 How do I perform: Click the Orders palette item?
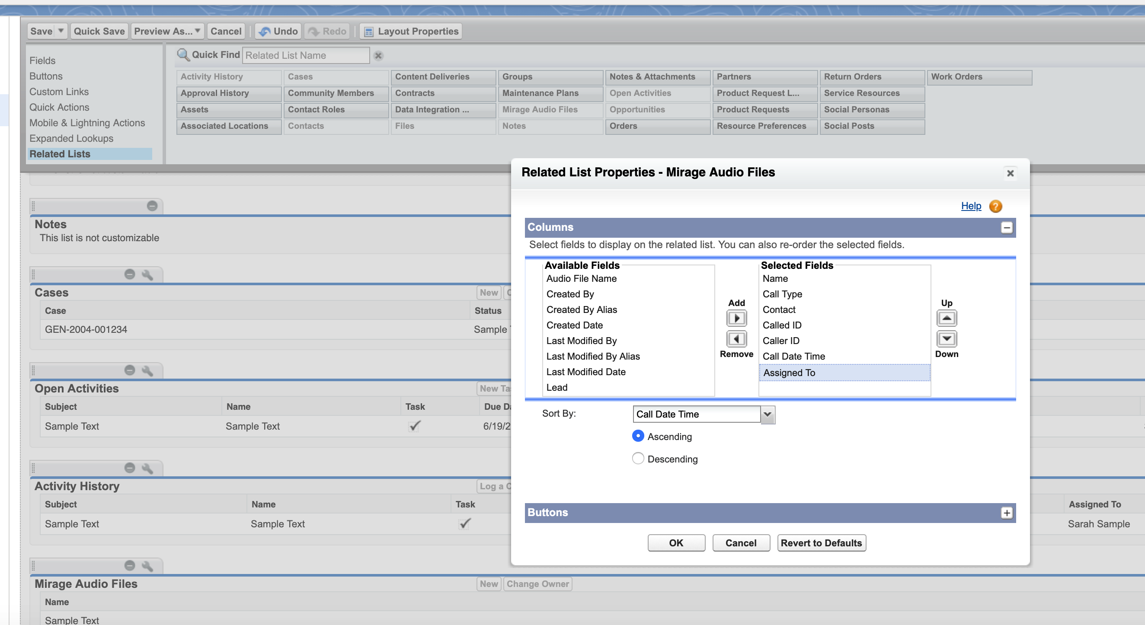tap(658, 126)
